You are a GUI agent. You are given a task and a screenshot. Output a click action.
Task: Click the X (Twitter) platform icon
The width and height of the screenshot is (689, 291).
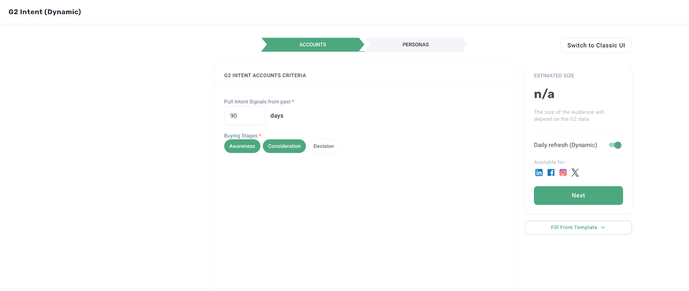[575, 173]
